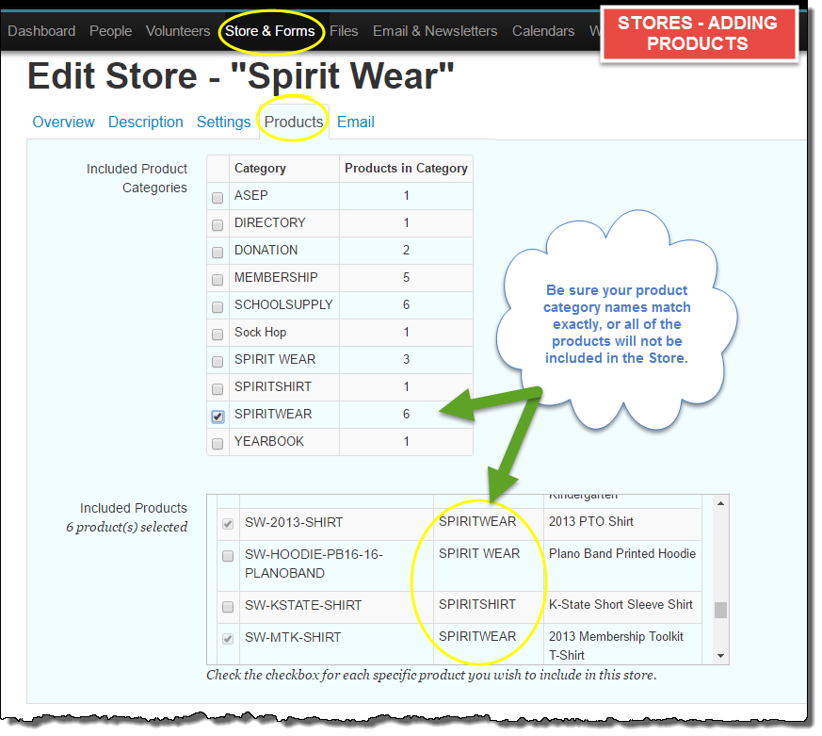Click the products list scroll down arrow
This screenshot has height=736, width=822.
[721, 656]
